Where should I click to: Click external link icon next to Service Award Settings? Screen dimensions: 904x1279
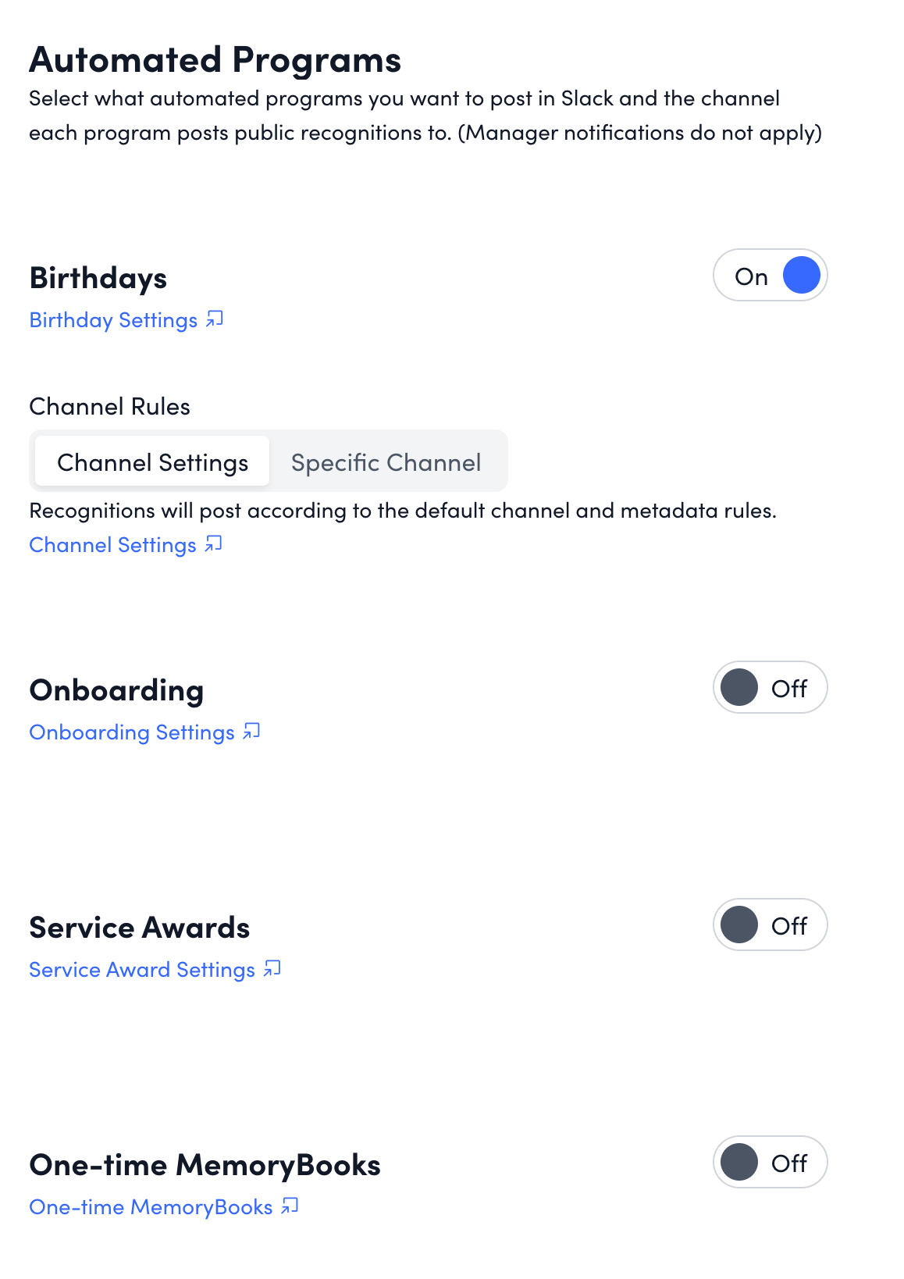(x=271, y=968)
